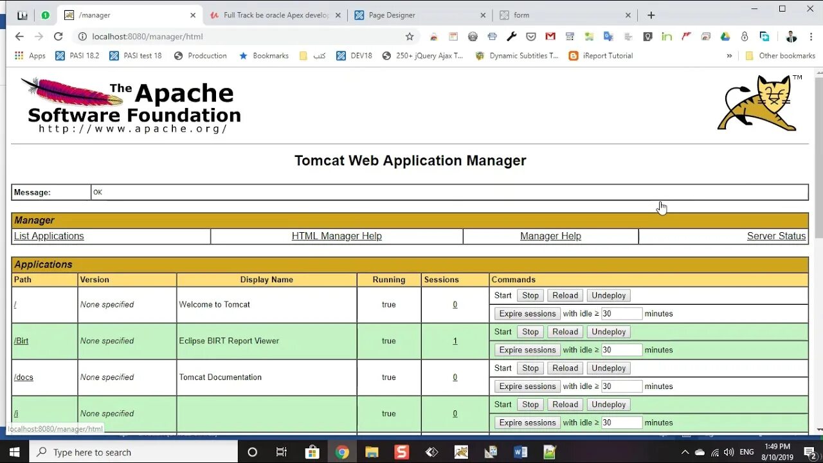Open the Arabic-named bookmarks folder
This screenshot has width=823, height=463.
coord(313,56)
